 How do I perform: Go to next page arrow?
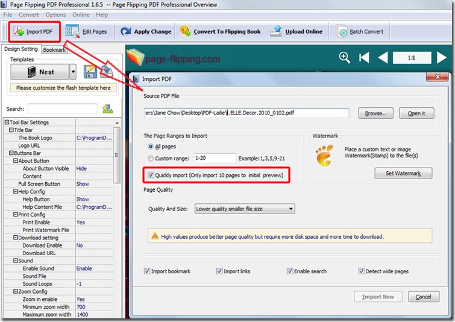(x=441, y=57)
